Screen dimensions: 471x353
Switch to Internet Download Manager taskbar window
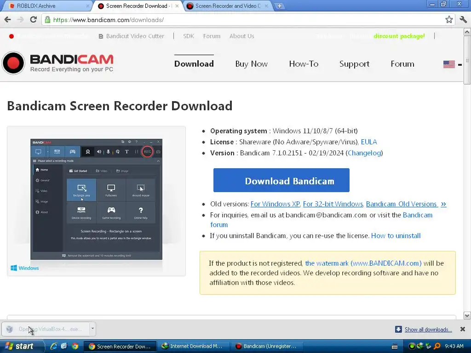coord(193,346)
